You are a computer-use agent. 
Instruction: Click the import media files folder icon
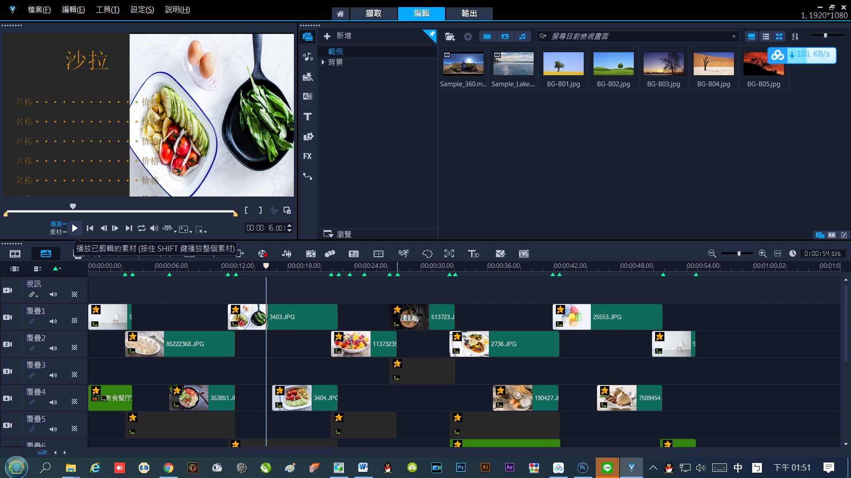[450, 37]
